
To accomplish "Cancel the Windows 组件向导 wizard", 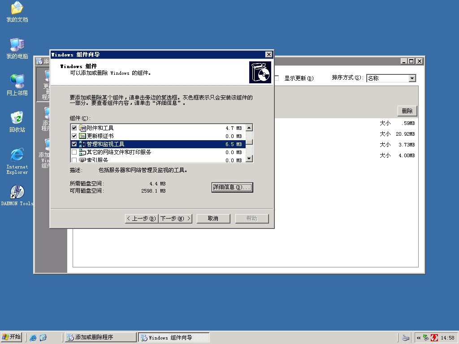I will tap(213, 219).
